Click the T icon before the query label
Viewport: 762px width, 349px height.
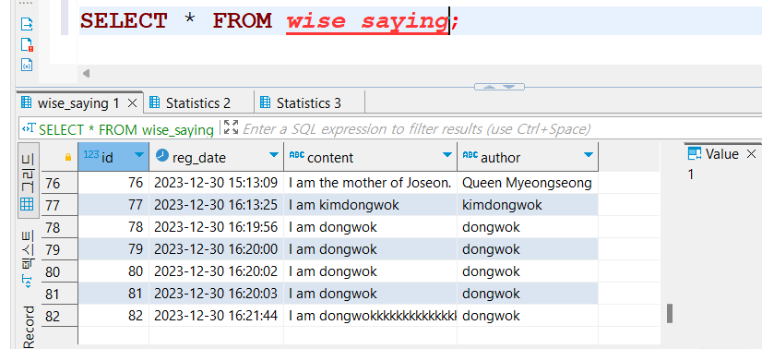click(x=29, y=129)
